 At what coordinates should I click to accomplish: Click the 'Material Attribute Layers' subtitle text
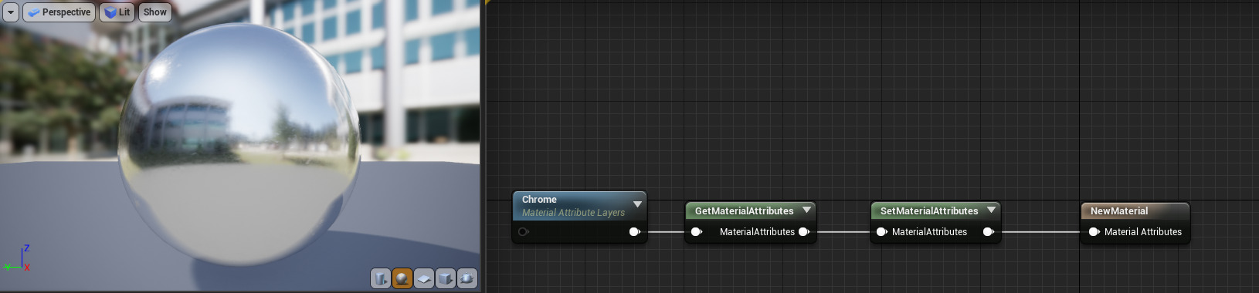pyautogui.click(x=573, y=213)
